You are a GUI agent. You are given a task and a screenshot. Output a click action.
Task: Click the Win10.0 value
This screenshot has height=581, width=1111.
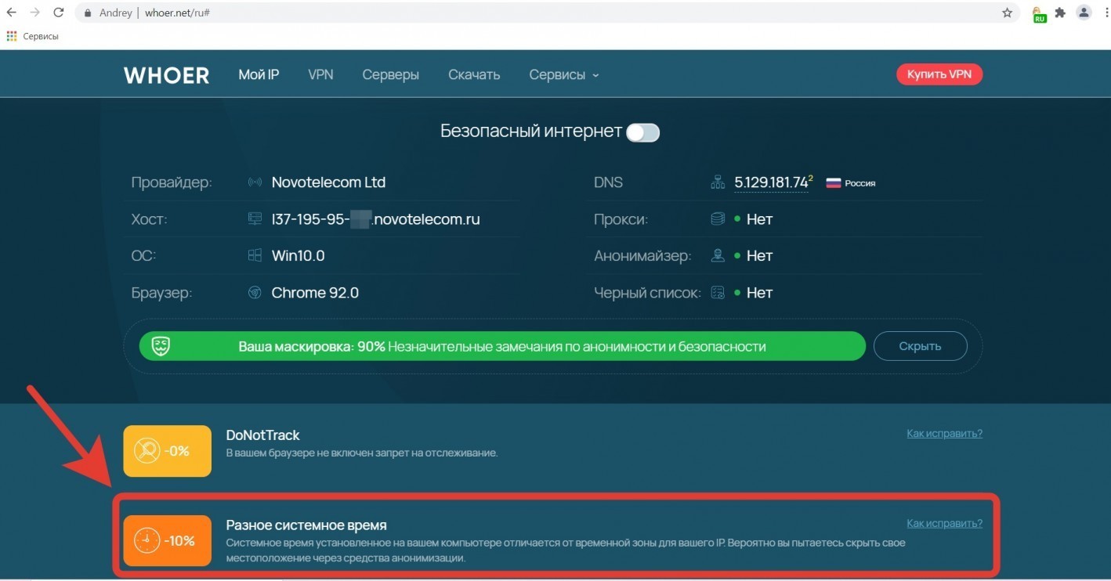point(298,256)
